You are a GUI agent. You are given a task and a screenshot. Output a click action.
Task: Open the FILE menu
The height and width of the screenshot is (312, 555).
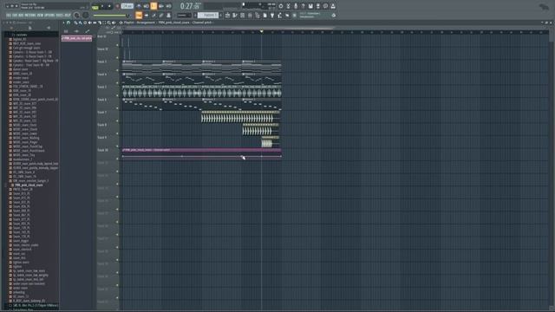tap(9, 16)
